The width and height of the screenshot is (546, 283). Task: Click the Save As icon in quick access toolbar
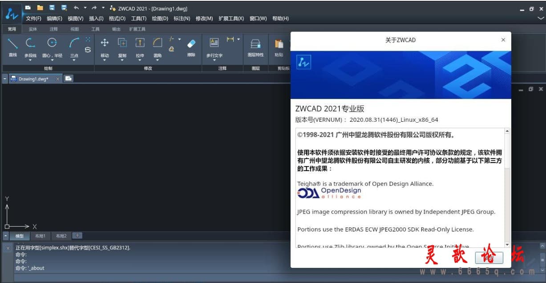point(64,8)
